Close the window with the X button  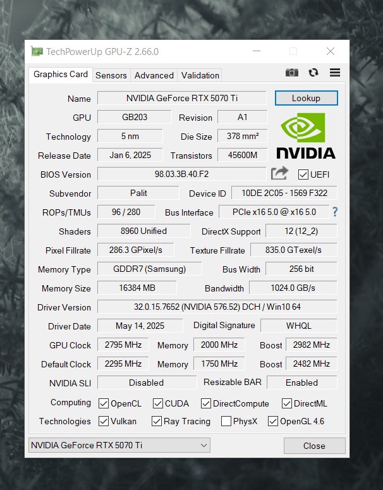(331, 51)
